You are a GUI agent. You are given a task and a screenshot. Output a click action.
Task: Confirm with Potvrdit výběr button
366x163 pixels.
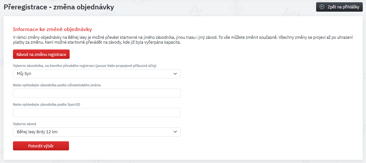41,146
